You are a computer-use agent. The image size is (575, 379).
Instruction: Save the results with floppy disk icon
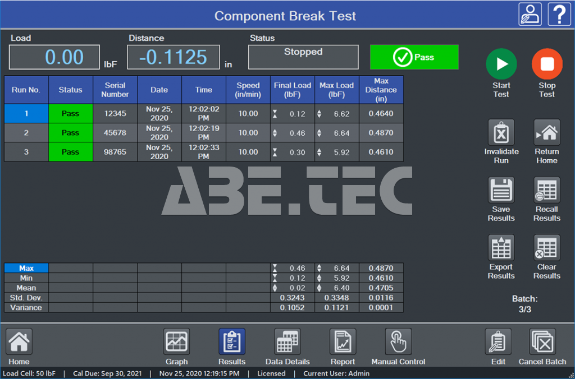501,191
